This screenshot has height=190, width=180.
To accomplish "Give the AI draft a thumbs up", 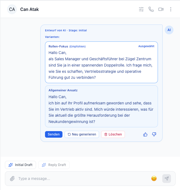I will click(145, 134).
